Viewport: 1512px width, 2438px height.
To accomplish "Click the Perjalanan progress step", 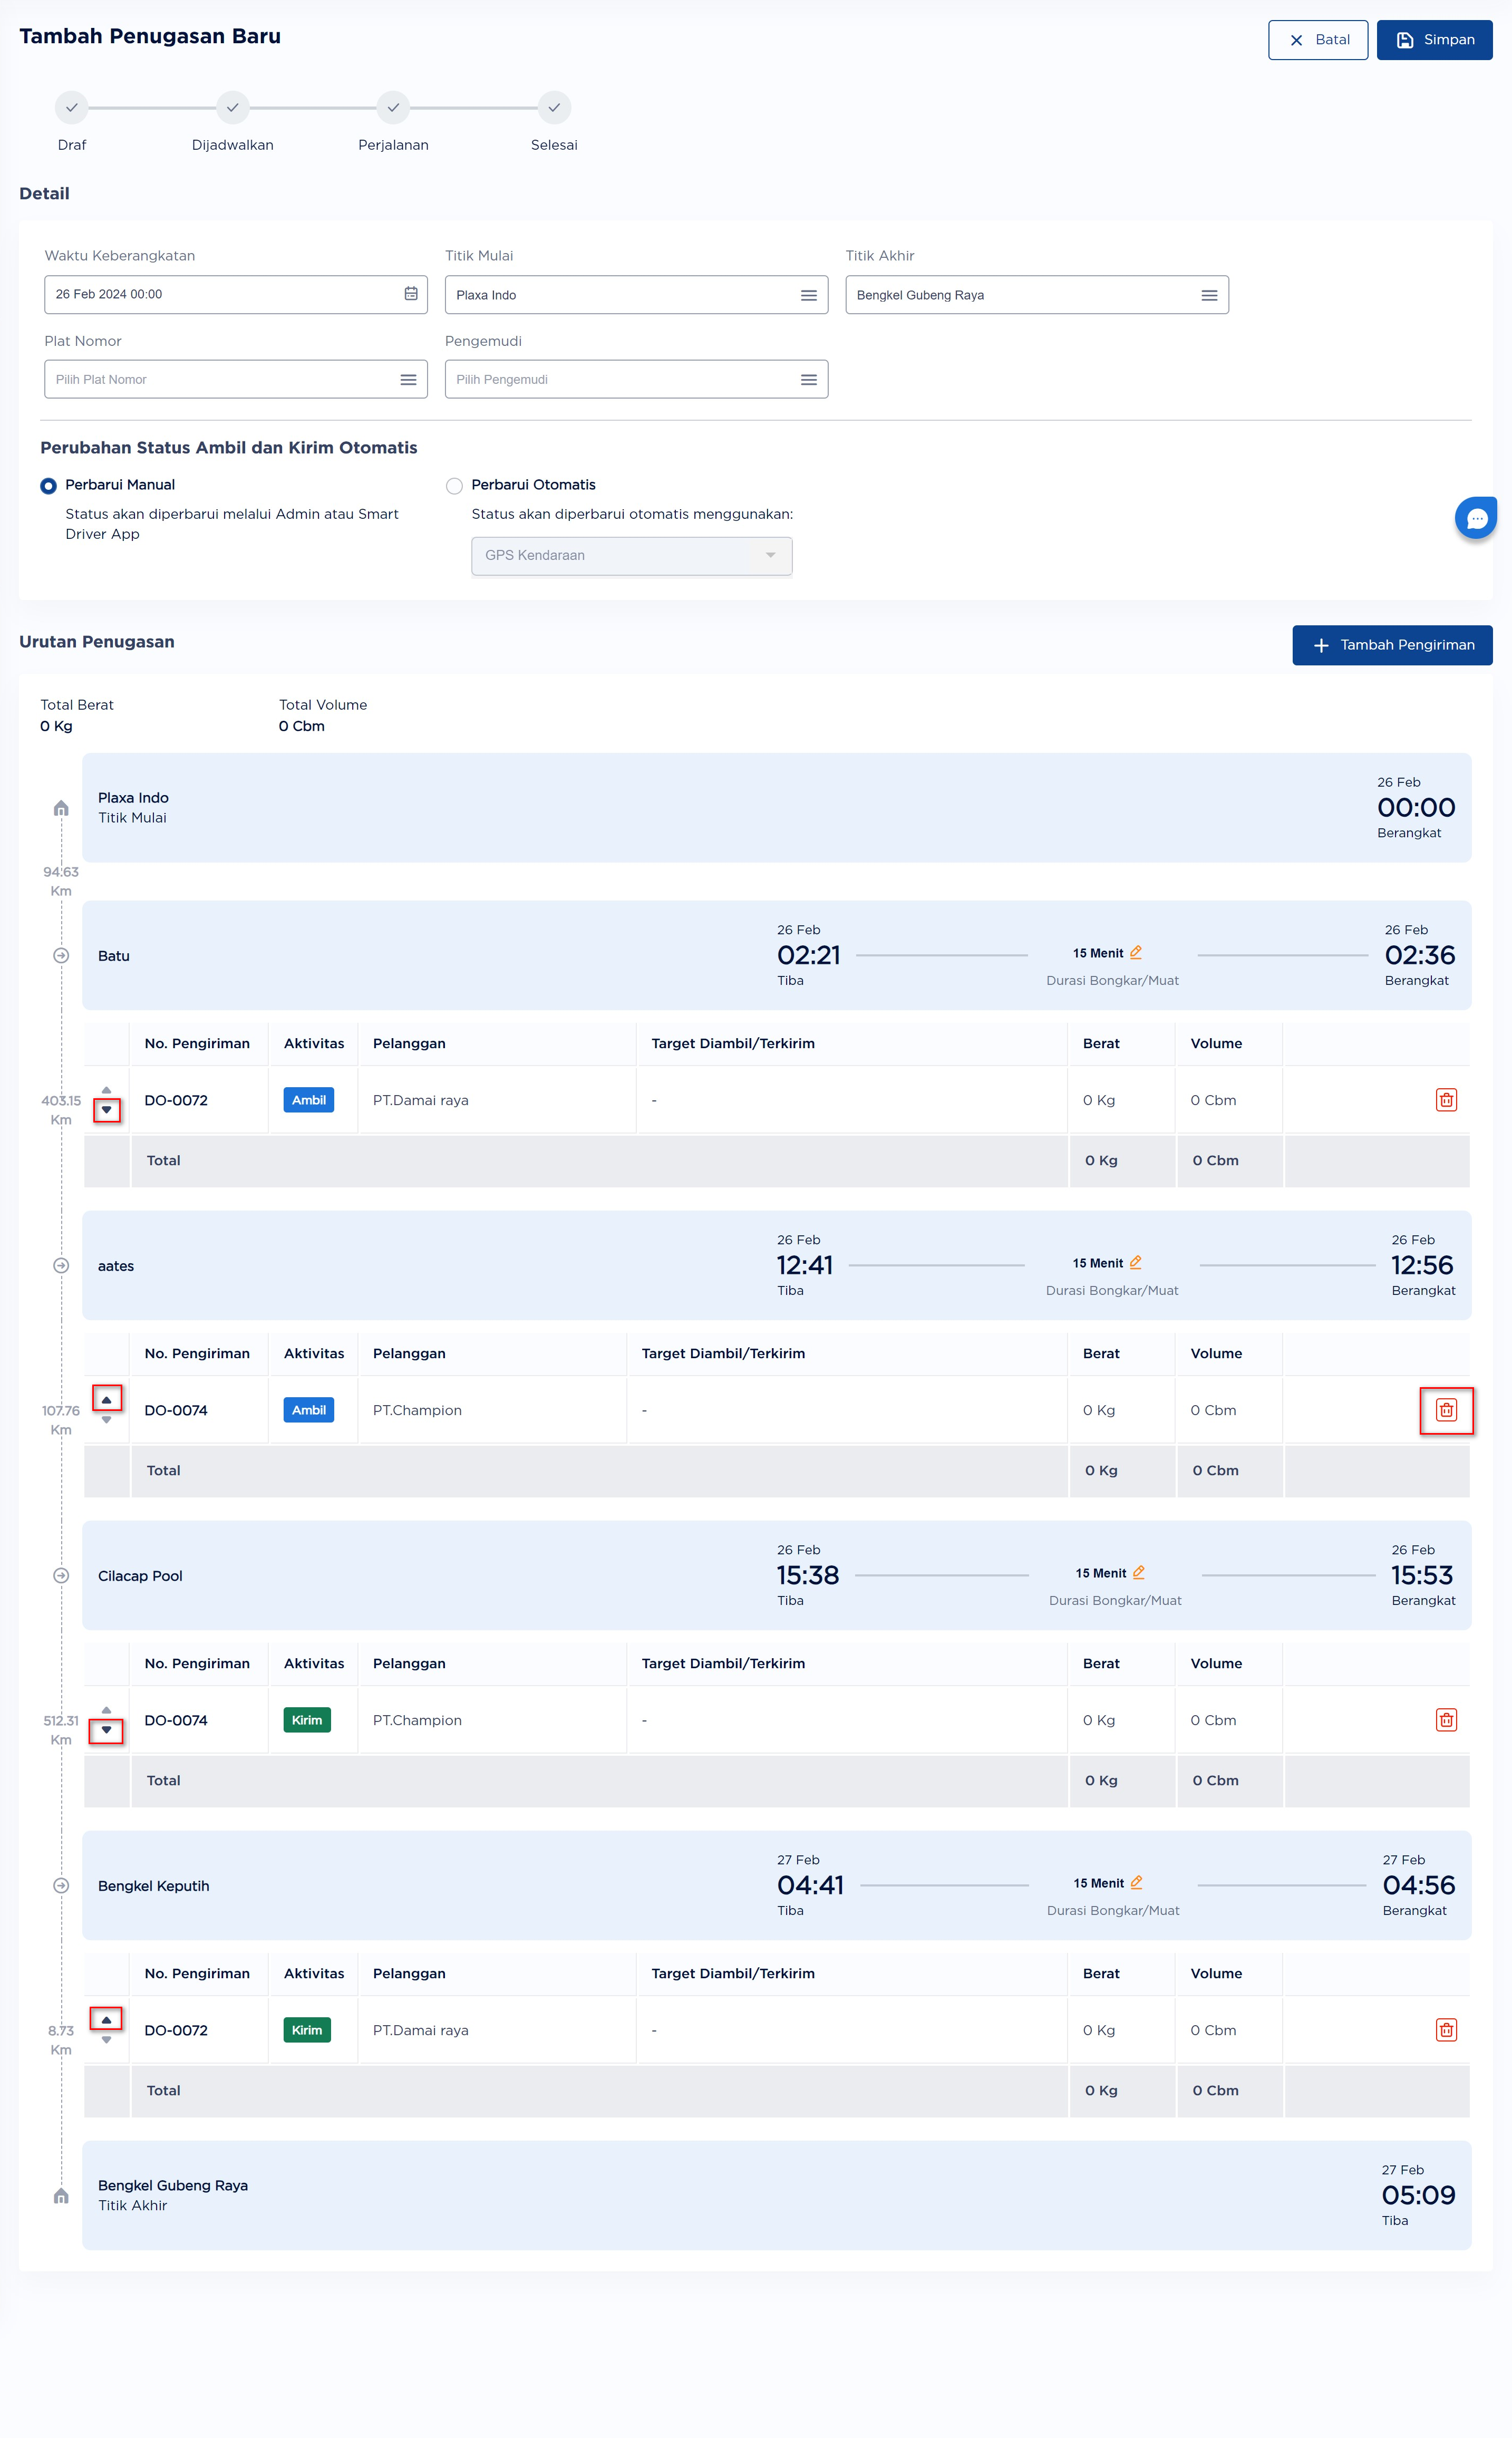I will (393, 108).
